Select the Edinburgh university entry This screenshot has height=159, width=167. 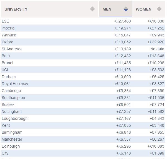11,146
